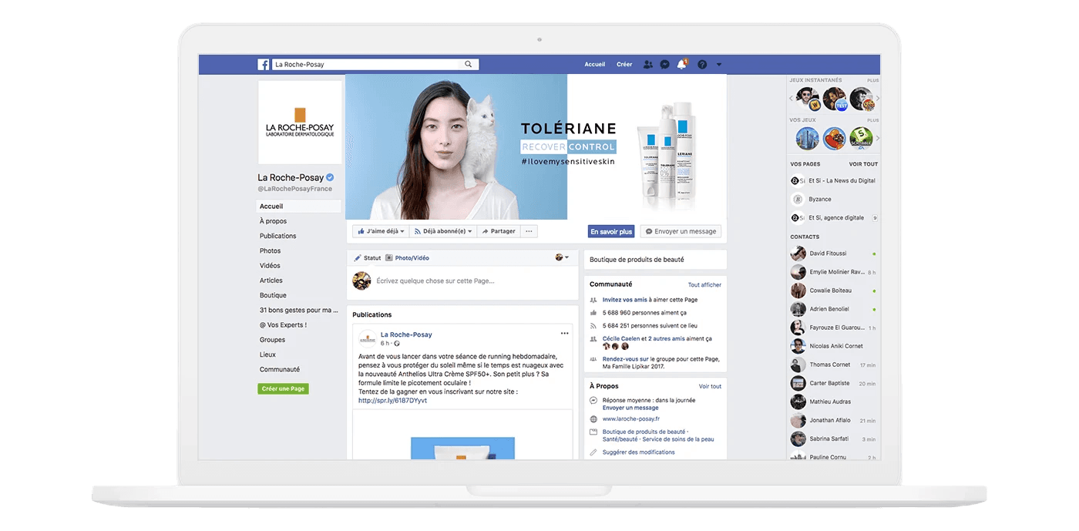Click the Partager button
Viewport: 1079px width, 531px height.
tap(498, 231)
